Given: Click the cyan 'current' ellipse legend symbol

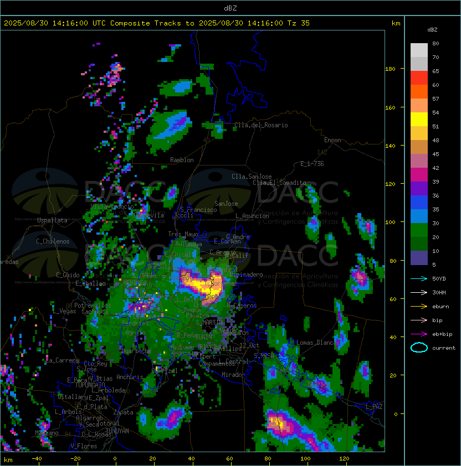Looking at the screenshot, I should (x=419, y=348).
